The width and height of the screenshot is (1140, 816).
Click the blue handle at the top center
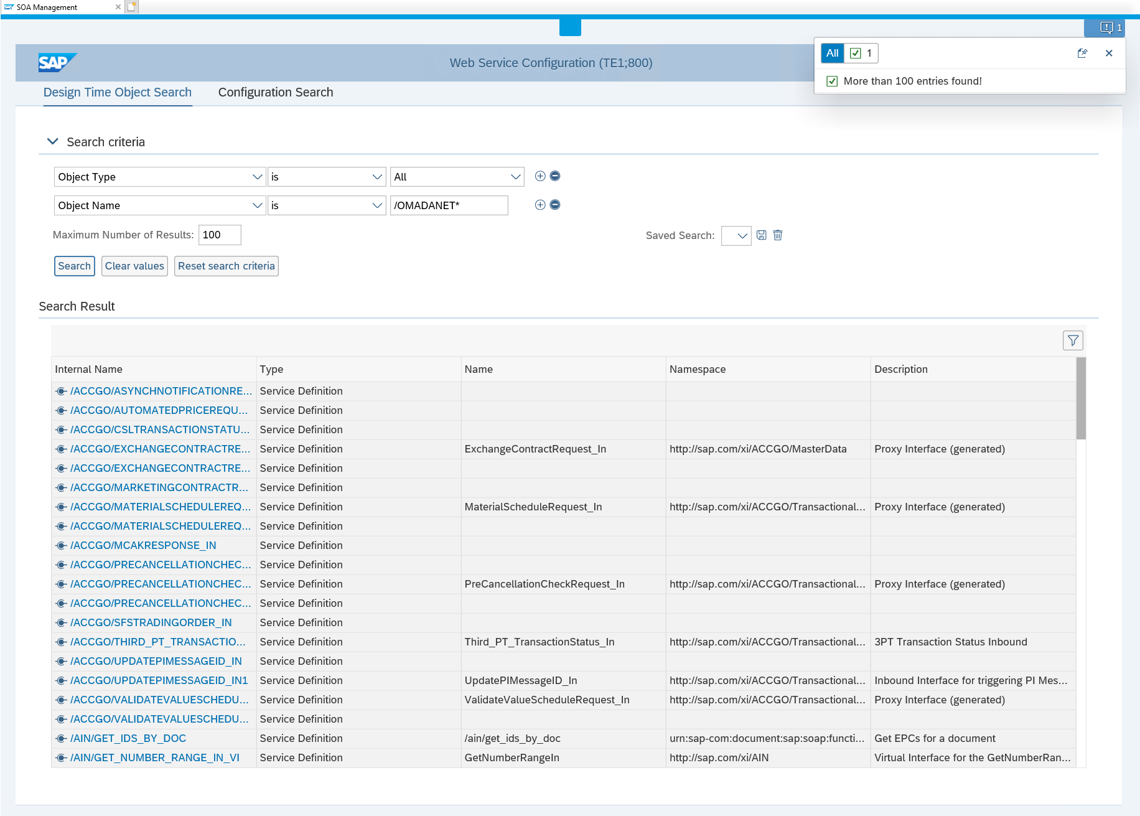coord(570,27)
